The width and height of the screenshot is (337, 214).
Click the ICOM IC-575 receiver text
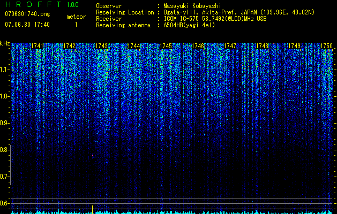[215, 19]
